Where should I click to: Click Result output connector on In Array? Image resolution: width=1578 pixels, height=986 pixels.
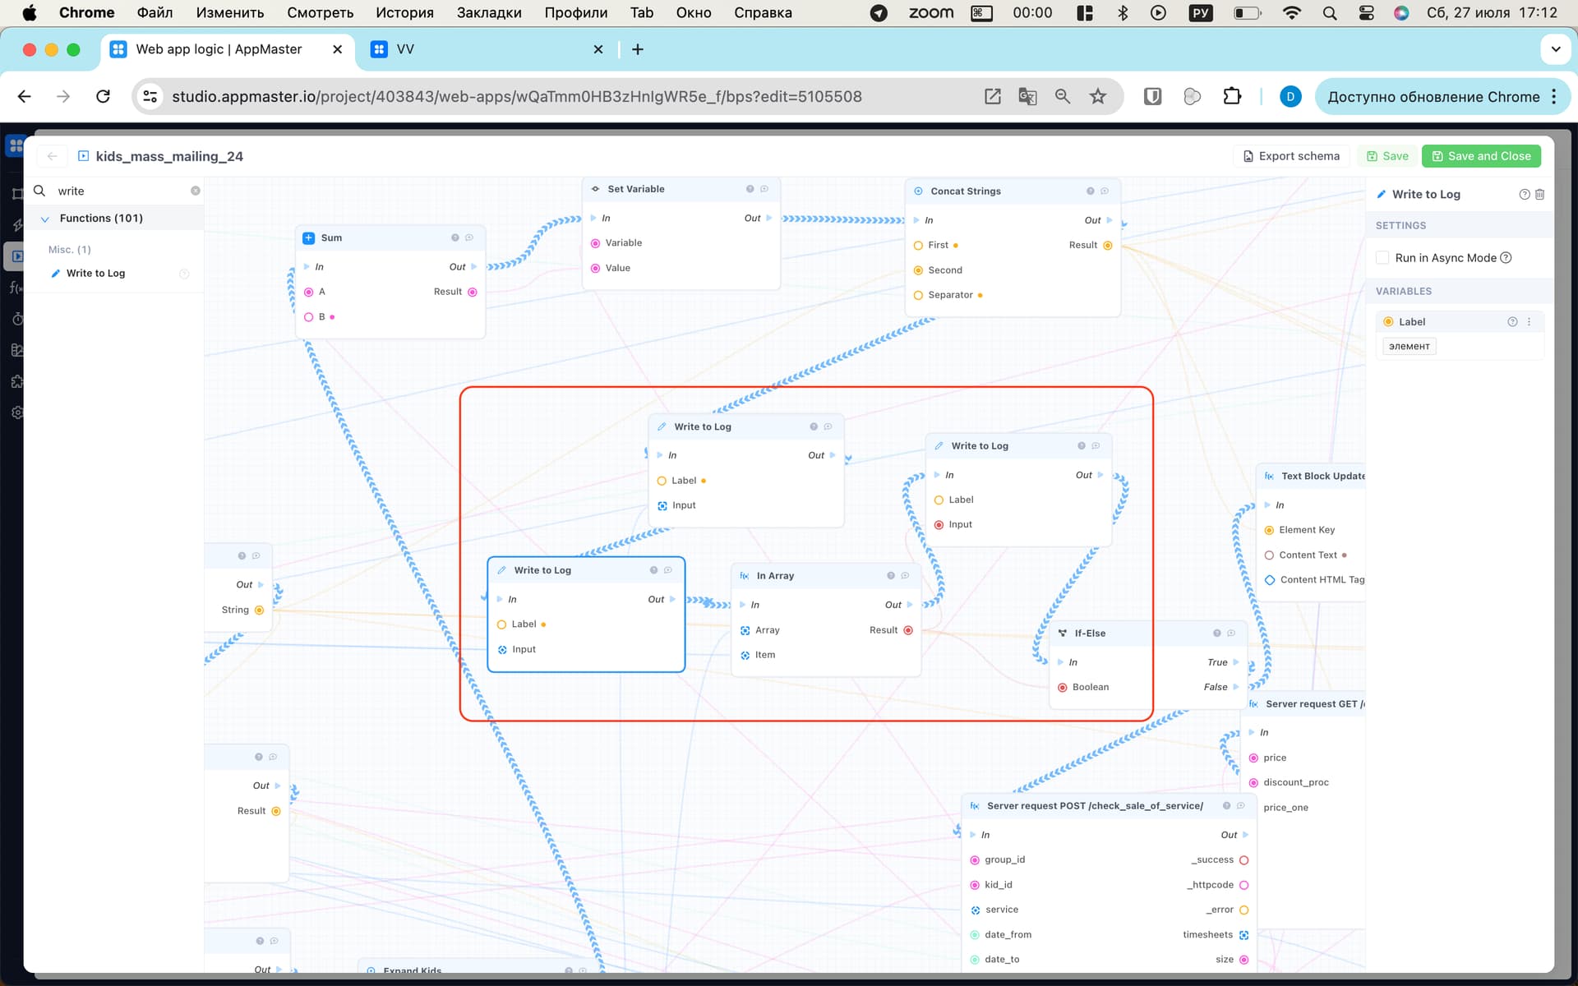908,630
